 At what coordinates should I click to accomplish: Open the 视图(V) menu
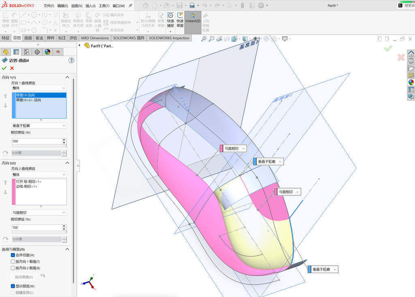[x=77, y=6]
